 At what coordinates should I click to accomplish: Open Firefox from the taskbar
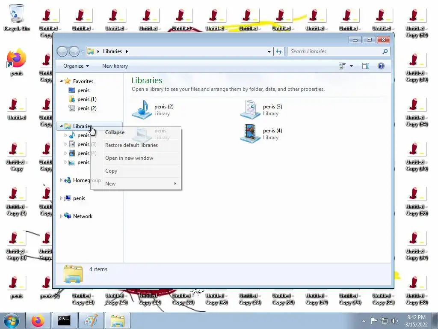[38, 320]
